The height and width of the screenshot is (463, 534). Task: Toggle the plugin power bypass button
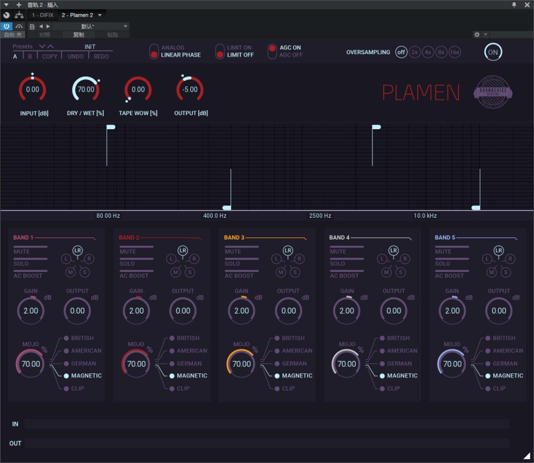pyautogui.click(x=6, y=26)
